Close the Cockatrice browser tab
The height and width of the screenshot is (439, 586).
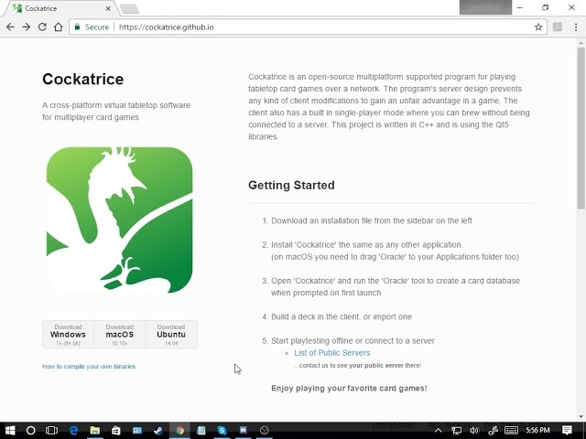[108, 8]
